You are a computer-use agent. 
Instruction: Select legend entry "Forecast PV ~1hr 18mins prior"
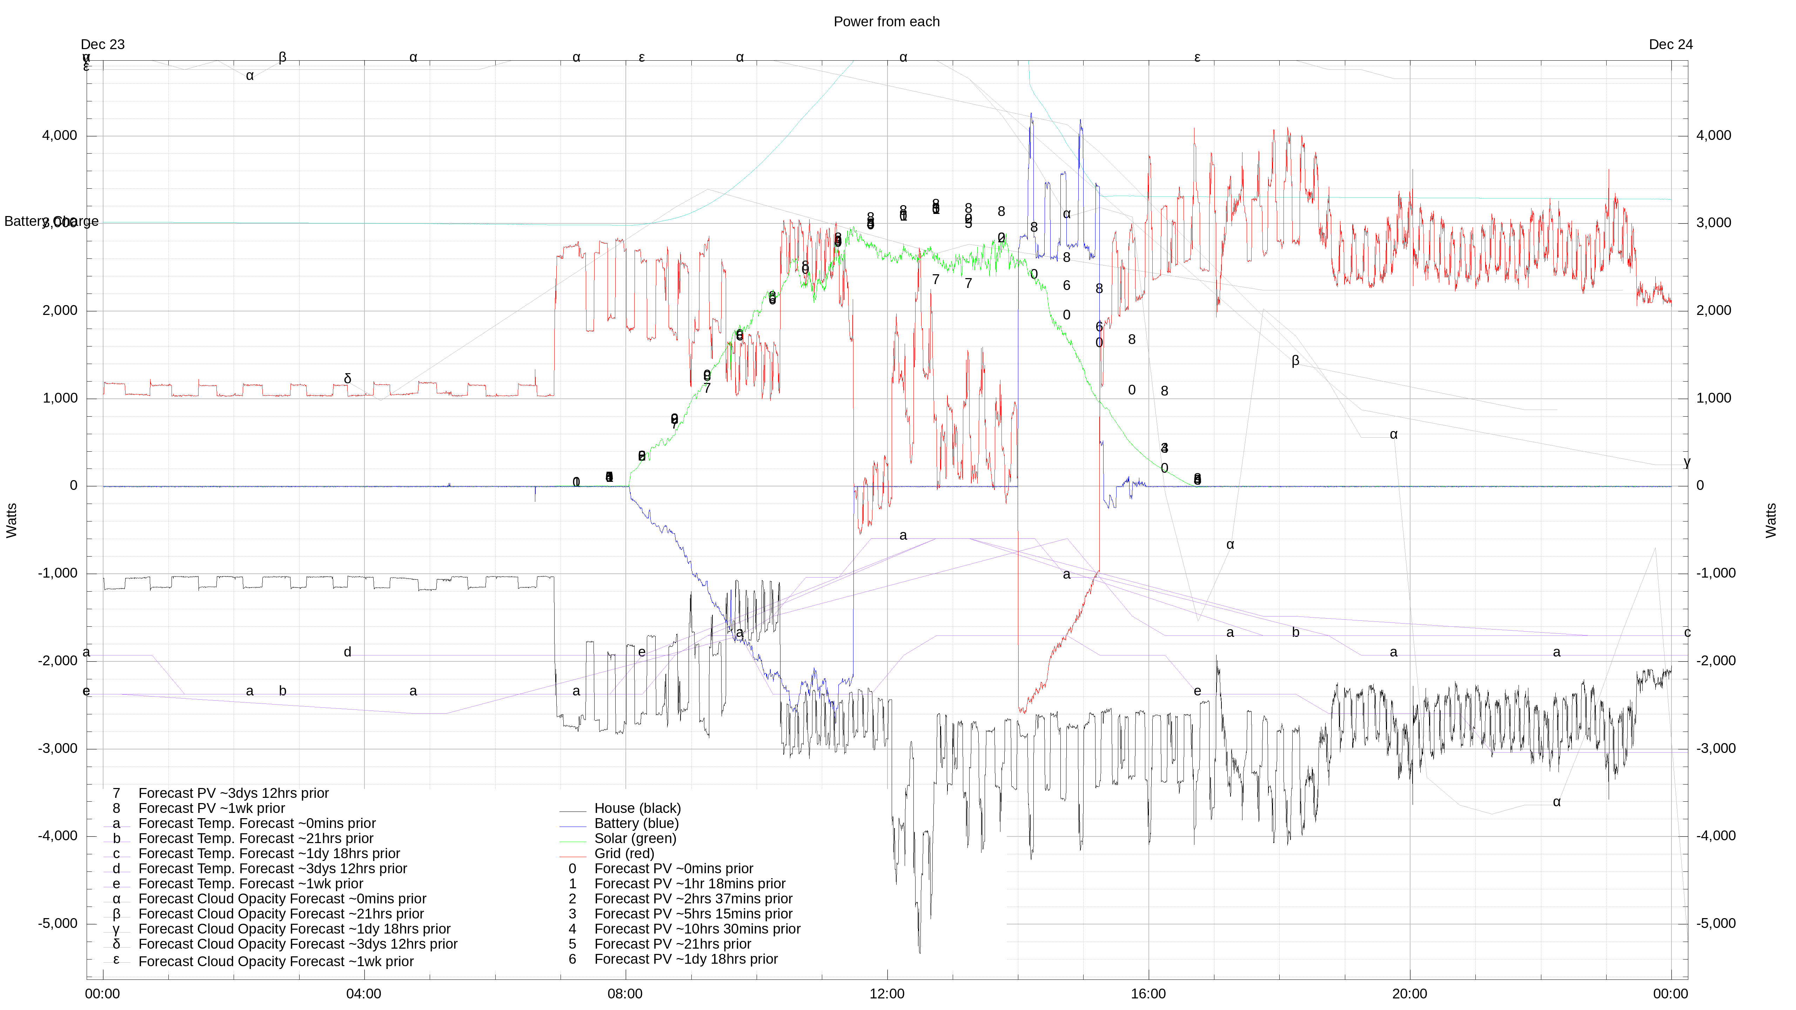pyautogui.click(x=690, y=884)
